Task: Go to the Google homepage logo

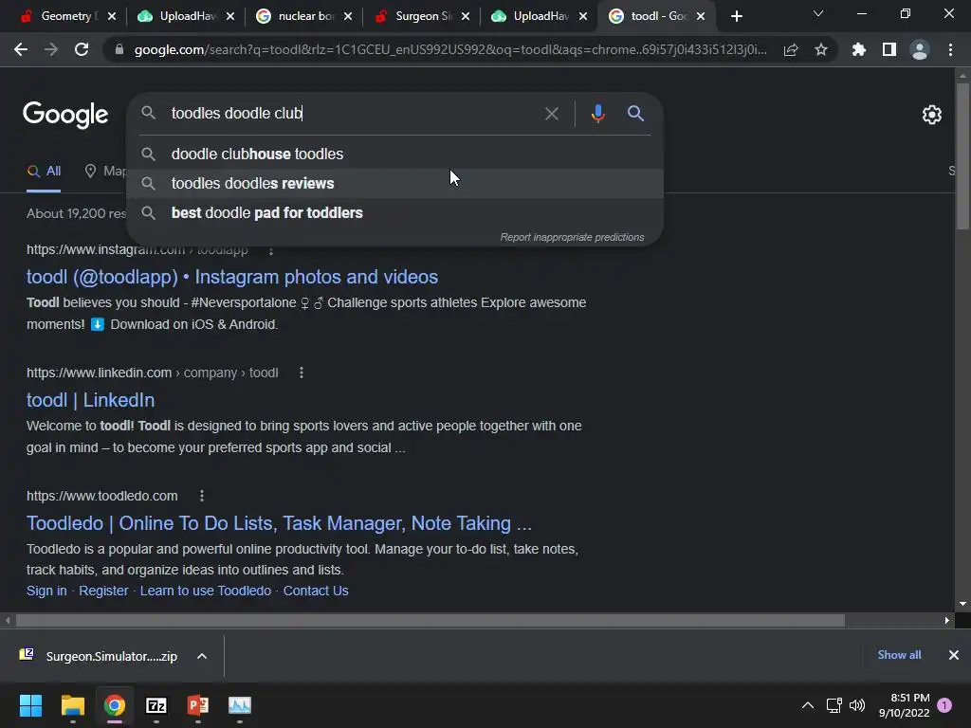Action: pyautogui.click(x=65, y=115)
